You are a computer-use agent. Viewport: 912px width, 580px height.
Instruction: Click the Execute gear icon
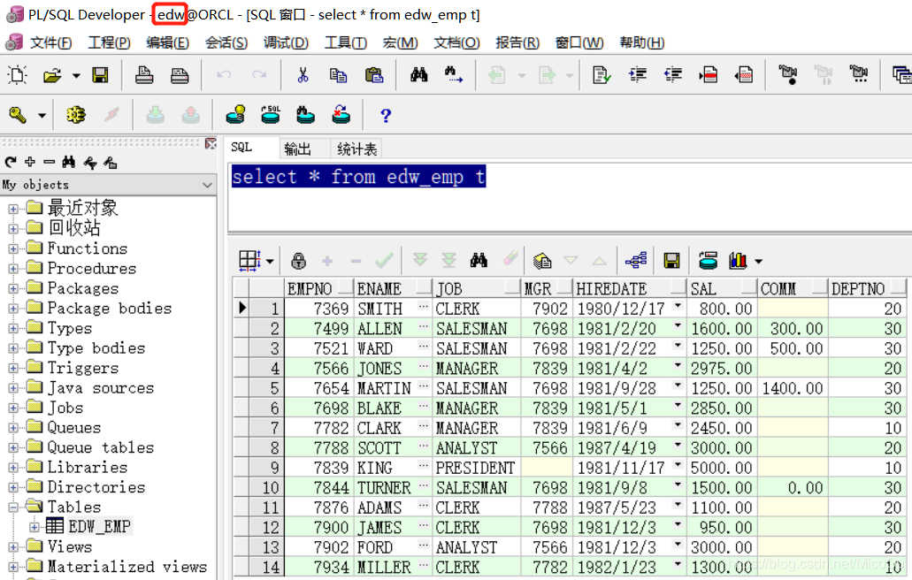click(75, 115)
